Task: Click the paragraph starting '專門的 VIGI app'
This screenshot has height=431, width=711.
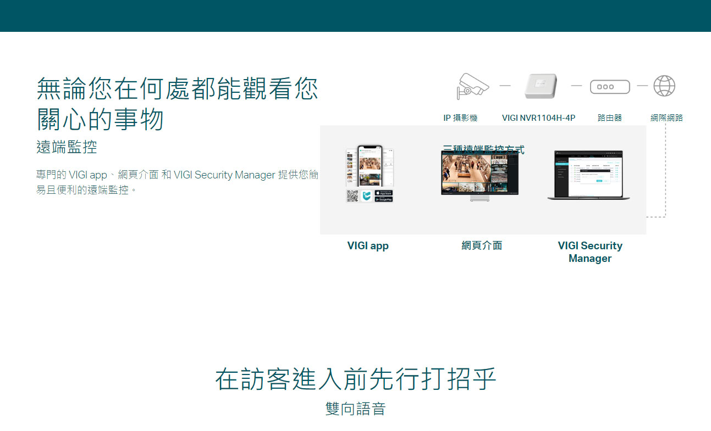Action: click(x=177, y=183)
